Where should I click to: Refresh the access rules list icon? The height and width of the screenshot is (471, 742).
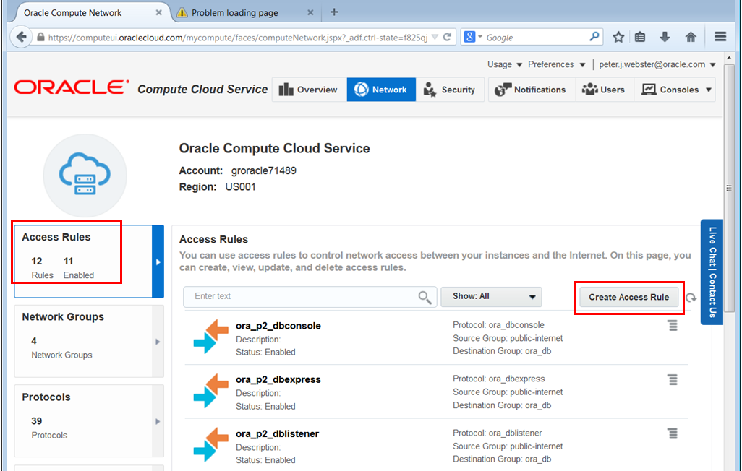691,298
